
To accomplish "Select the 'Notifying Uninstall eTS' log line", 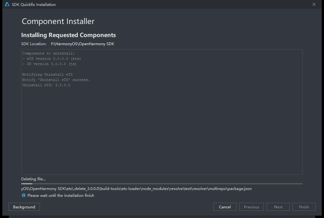I will point(47,74).
